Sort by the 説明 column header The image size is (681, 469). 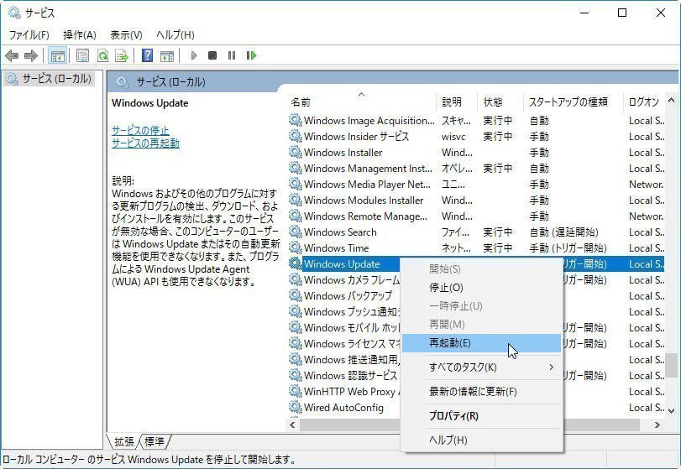(457, 102)
